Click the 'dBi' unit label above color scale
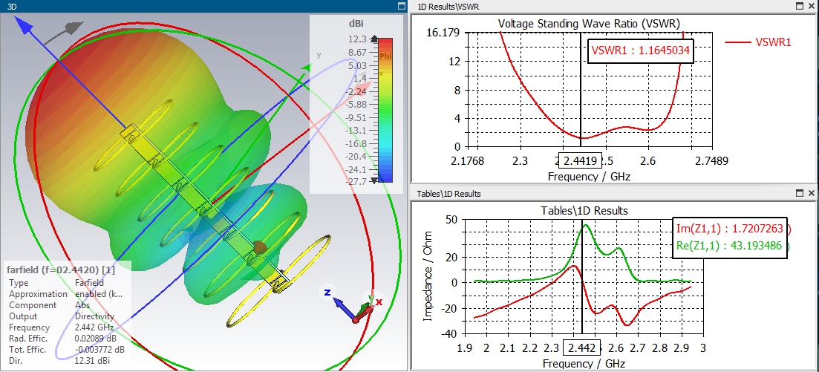The image size is (819, 372). pyautogui.click(x=356, y=24)
